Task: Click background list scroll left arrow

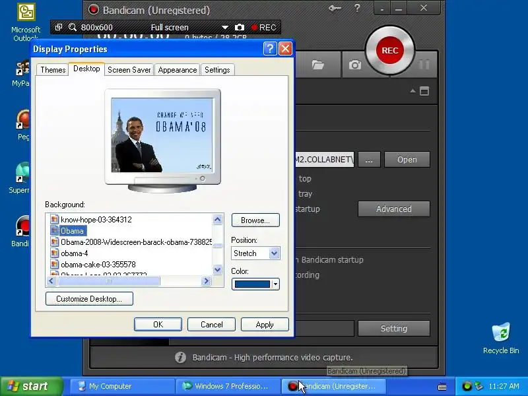Action: tap(51, 281)
